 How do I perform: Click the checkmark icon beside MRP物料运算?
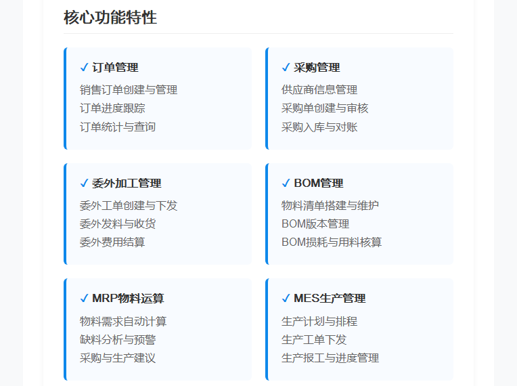(x=84, y=298)
